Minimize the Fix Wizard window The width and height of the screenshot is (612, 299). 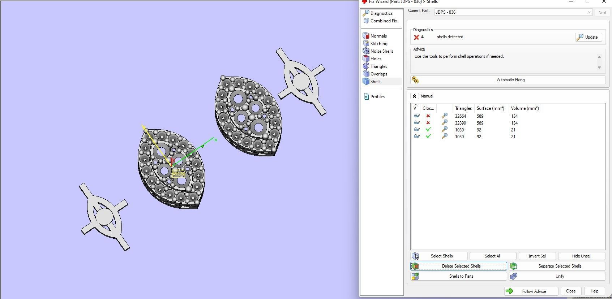pos(571,2)
